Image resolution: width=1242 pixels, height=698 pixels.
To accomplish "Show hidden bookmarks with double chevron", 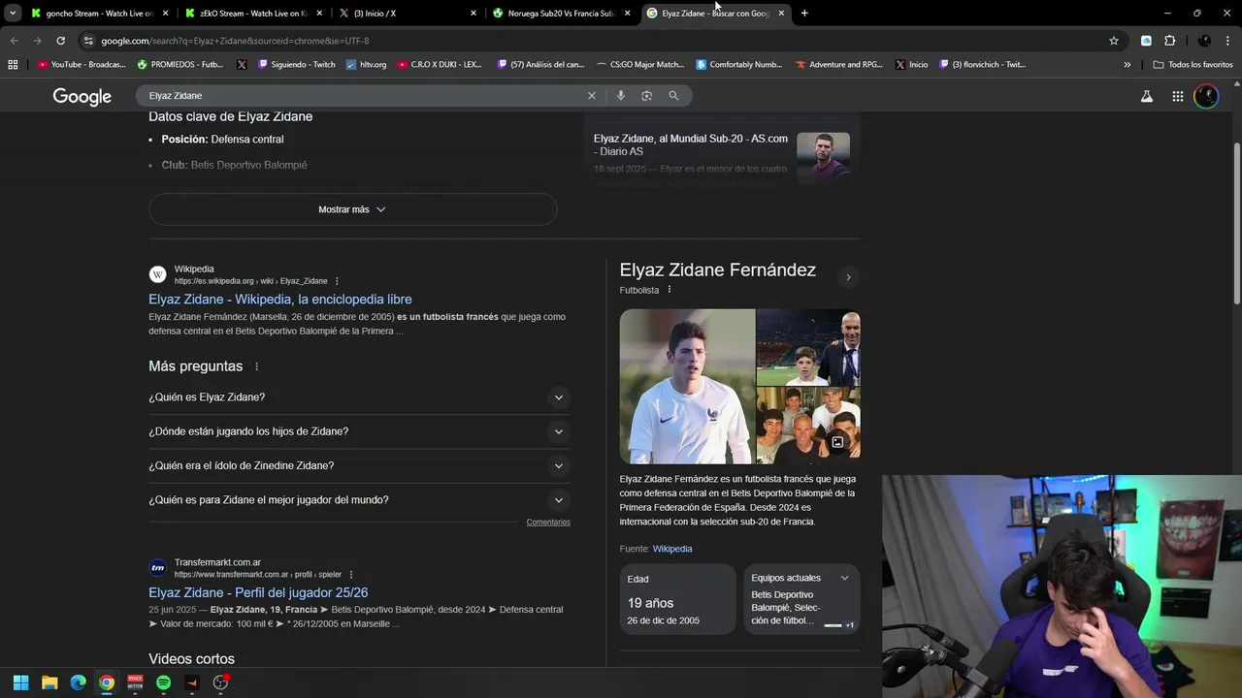I will coord(1128,65).
